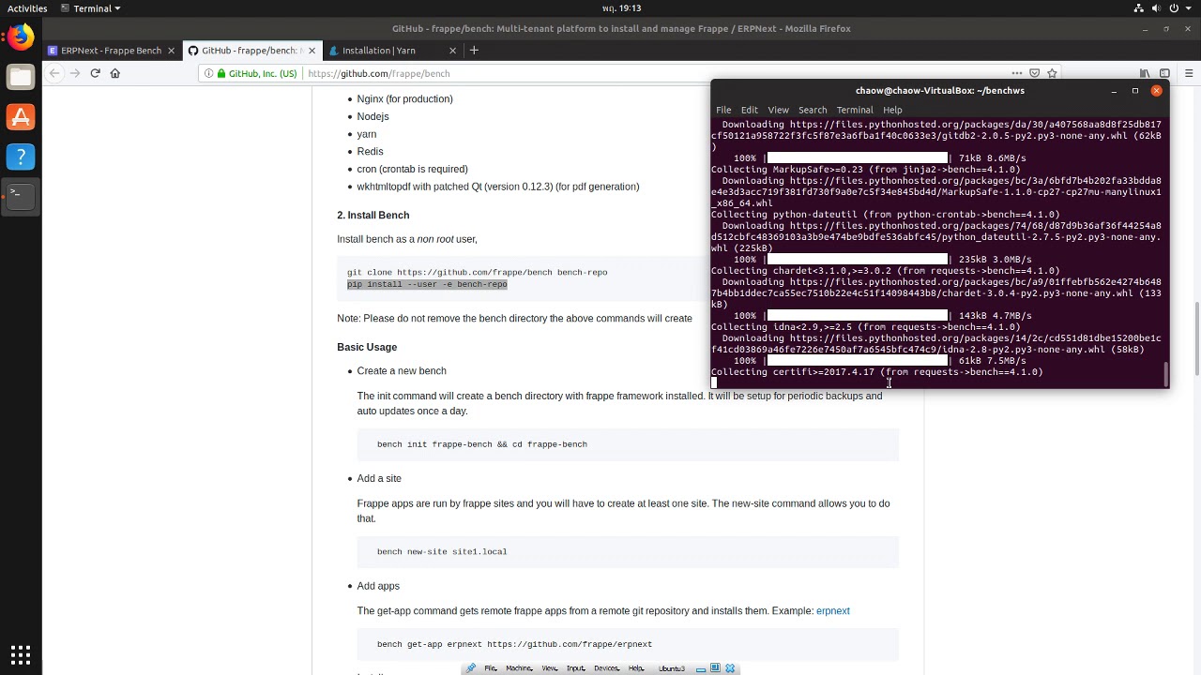The height and width of the screenshot is (675, 1201).
Task: Show Applications grid in the dock
Action: 21,654
